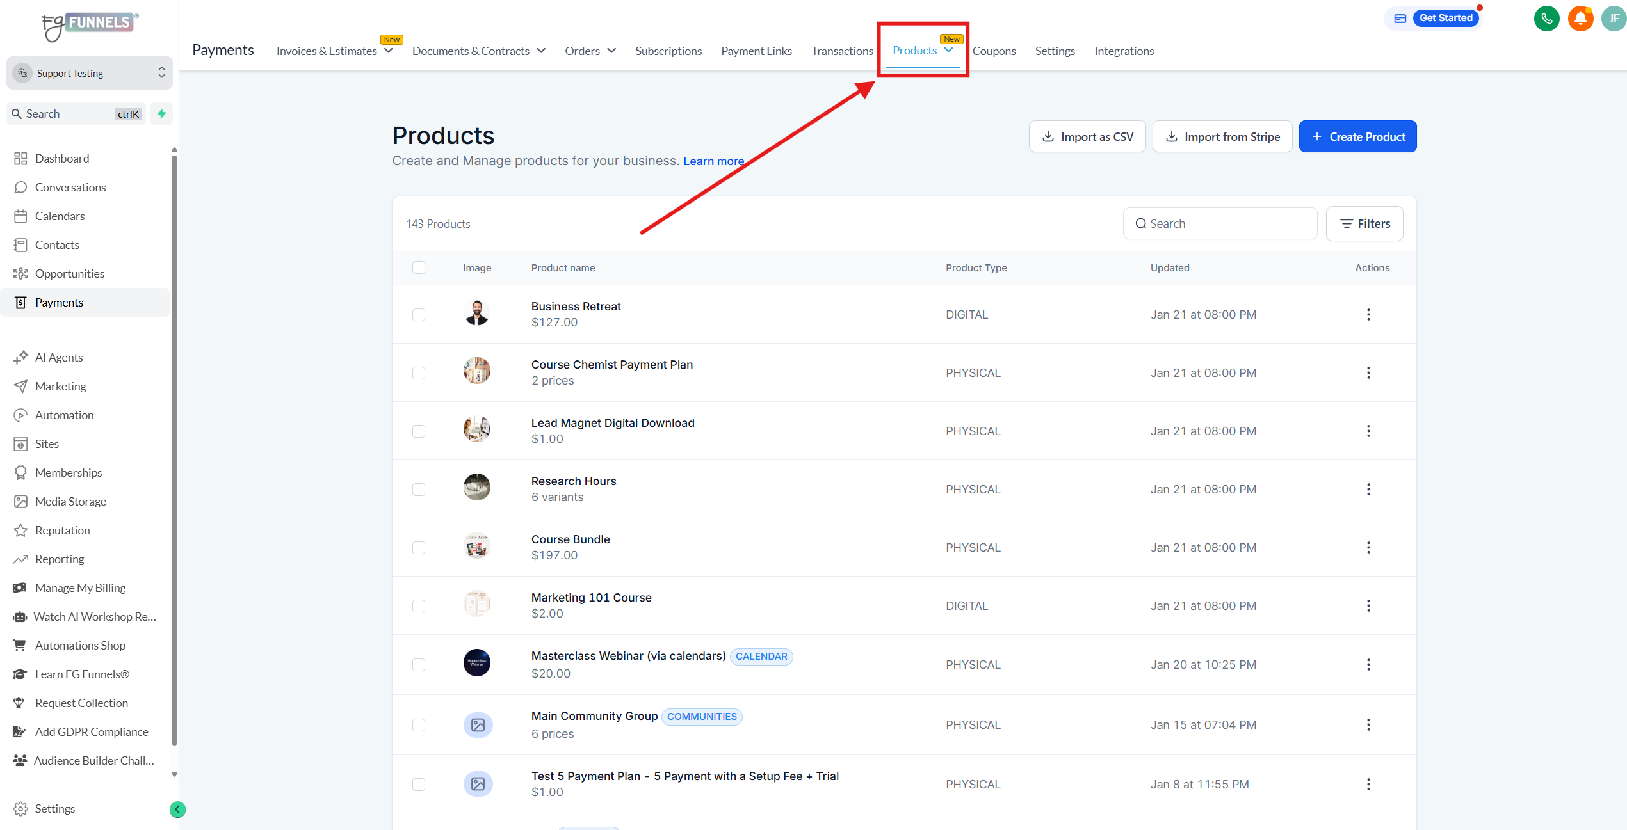Click the sidebar vertical scrollbar
Image resolution: width=1627 pixels, height=830 pixels.
coord(174,448)
